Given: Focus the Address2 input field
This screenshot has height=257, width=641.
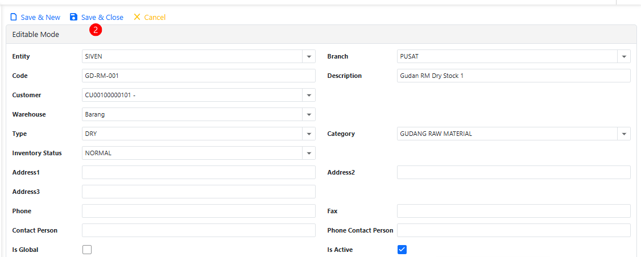Looking at the screenshot, I should pos(514,172).
